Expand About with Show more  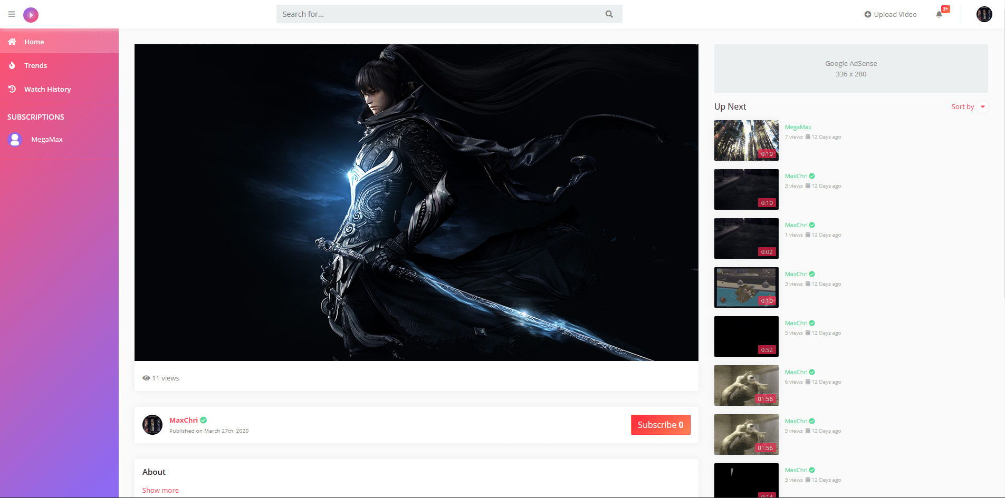160,490
